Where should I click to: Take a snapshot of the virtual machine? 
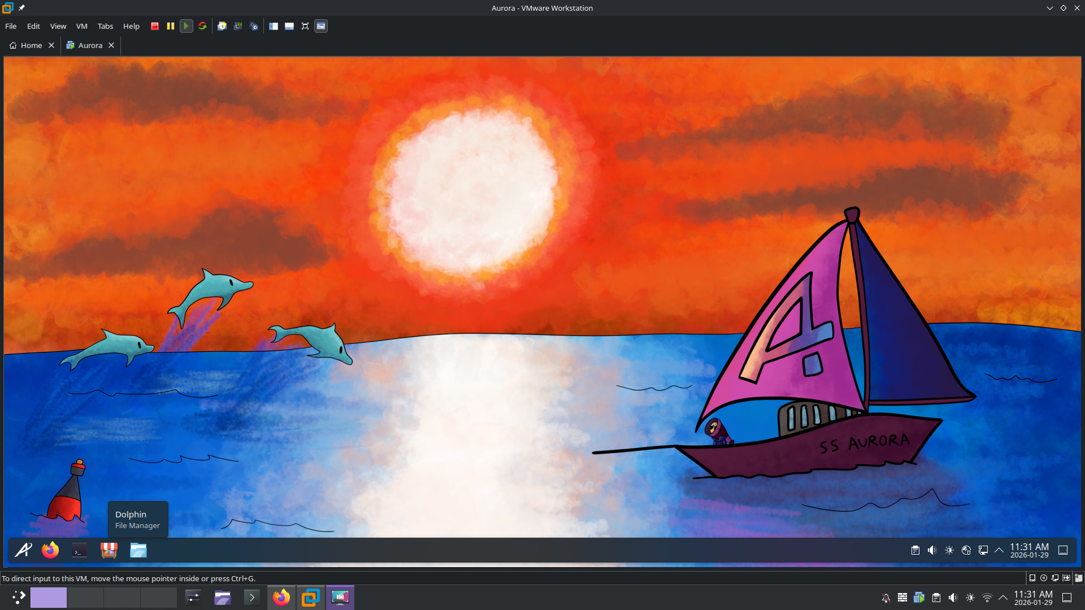222,26
